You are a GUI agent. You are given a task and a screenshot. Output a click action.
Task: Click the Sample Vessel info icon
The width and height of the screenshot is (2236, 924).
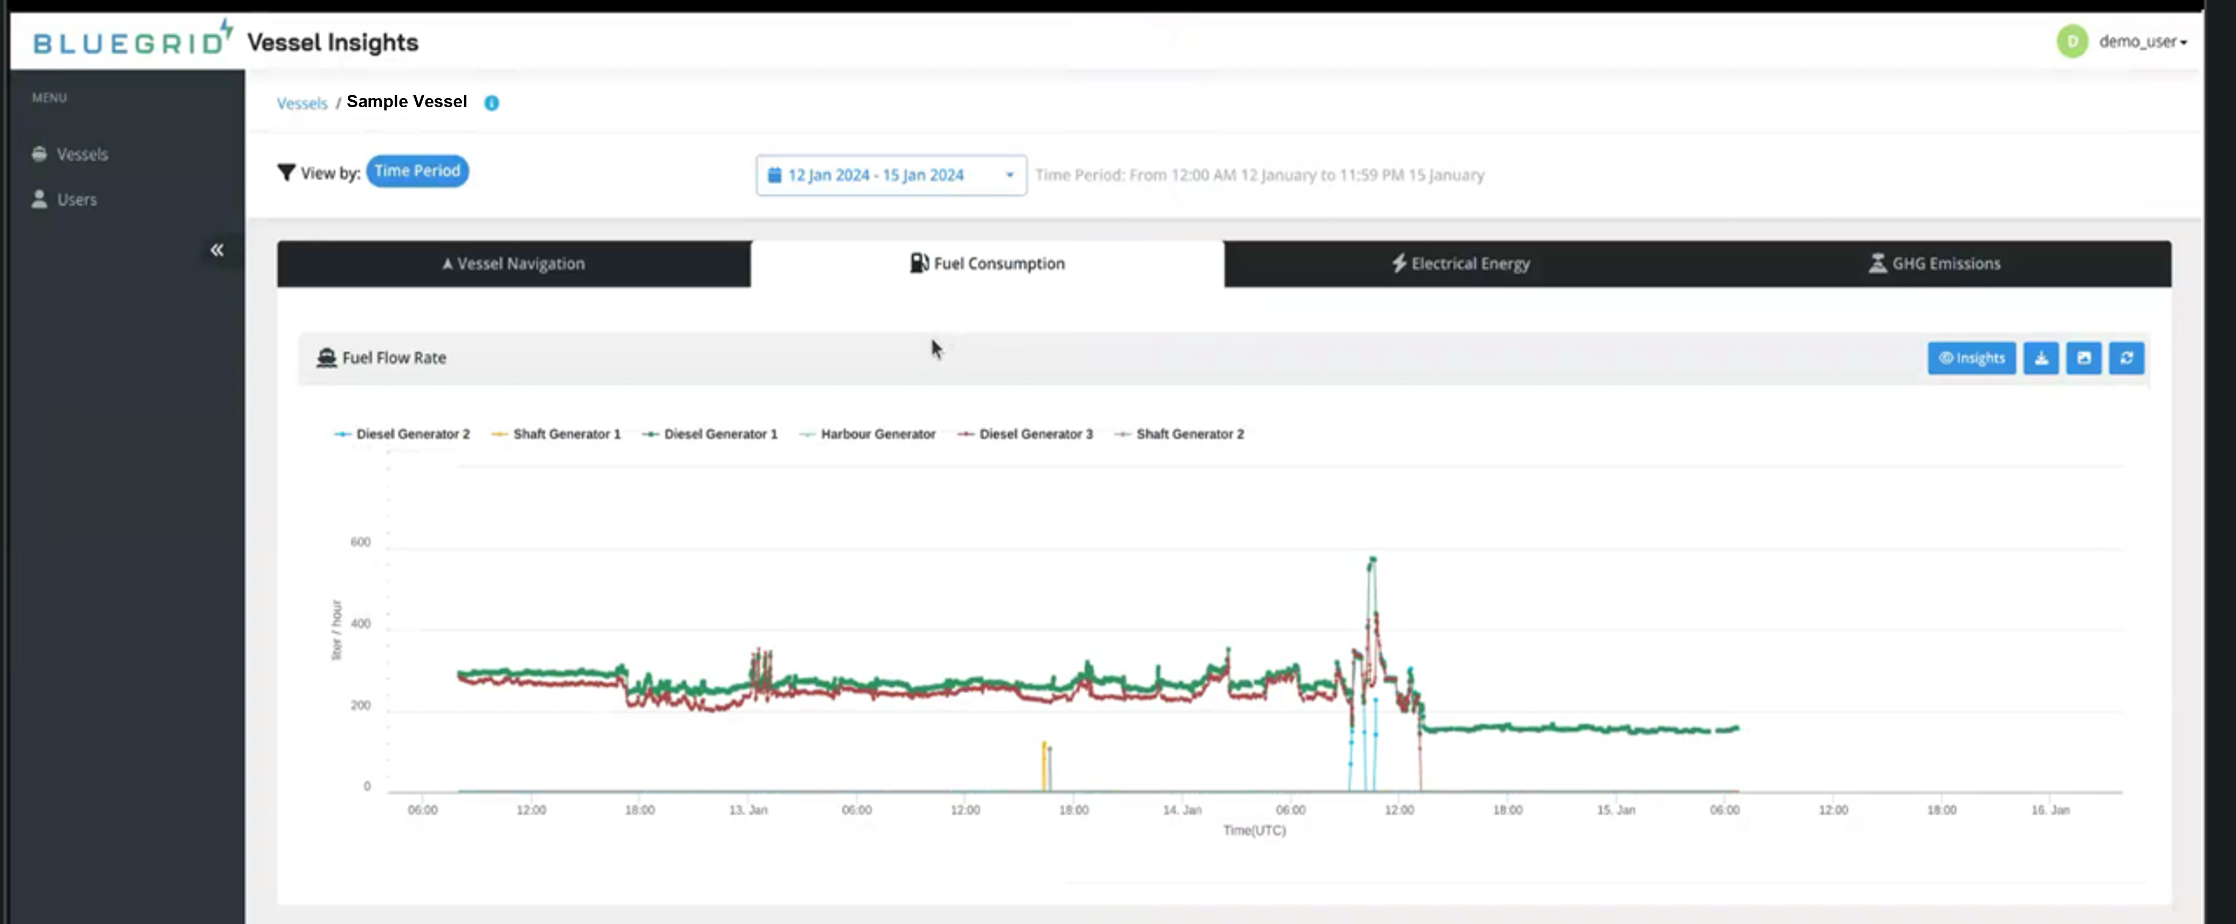coord(491,103)
